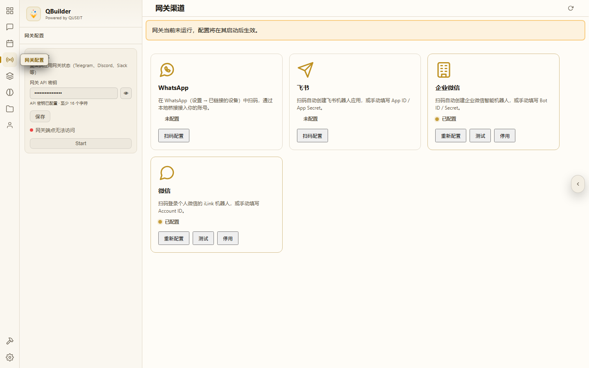Open the settings gear icon
The height and width of the screenshot is (368, 589).
[x=10, y=357]
